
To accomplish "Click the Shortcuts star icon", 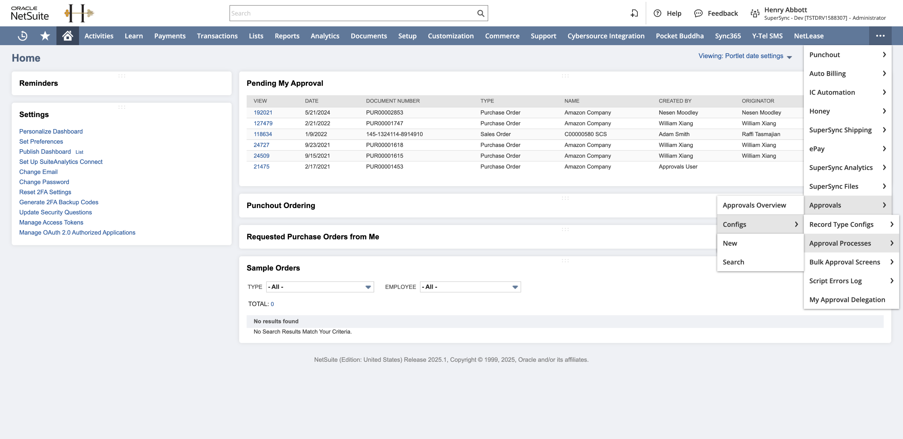I will [x=45, y=36].
